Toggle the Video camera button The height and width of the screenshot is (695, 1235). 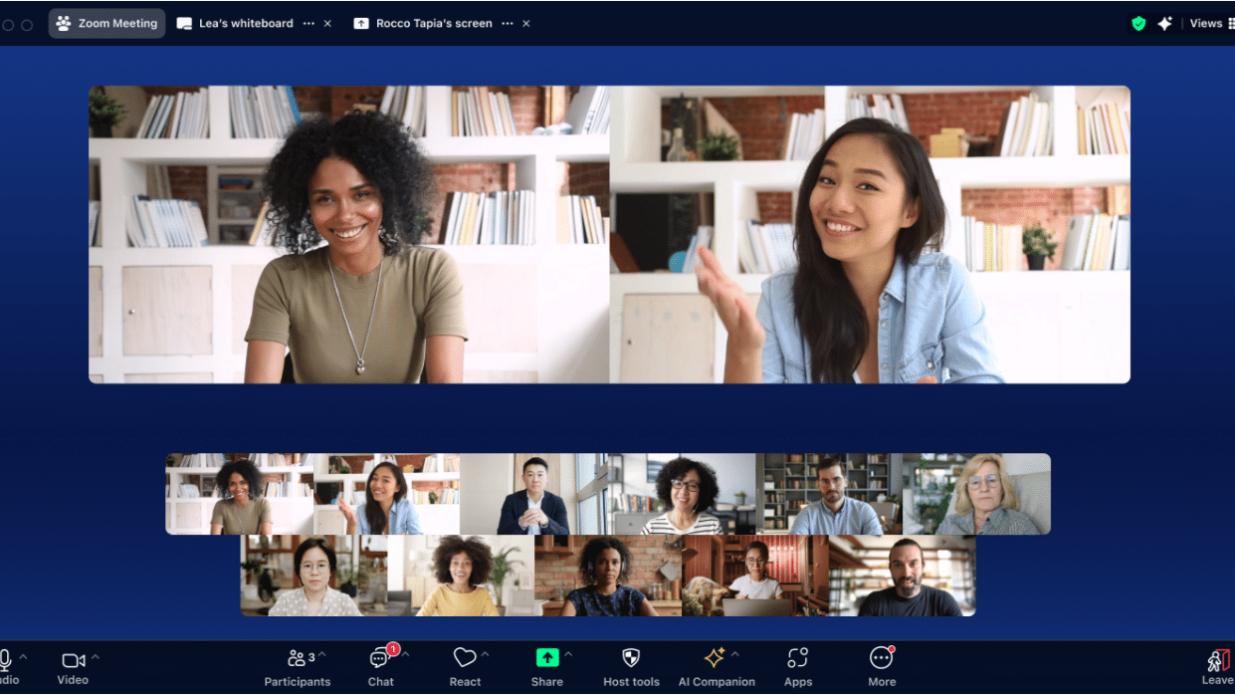point(74,667)
